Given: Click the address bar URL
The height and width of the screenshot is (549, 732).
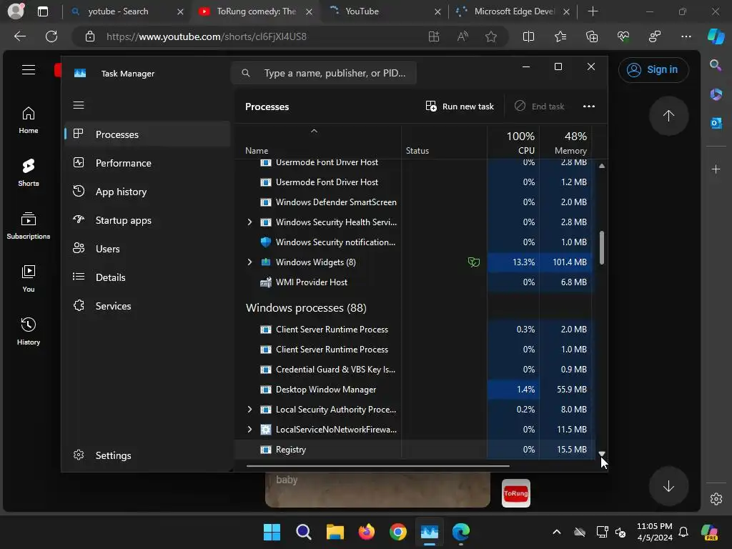Looking at the screenshot, I should [207, 36].
